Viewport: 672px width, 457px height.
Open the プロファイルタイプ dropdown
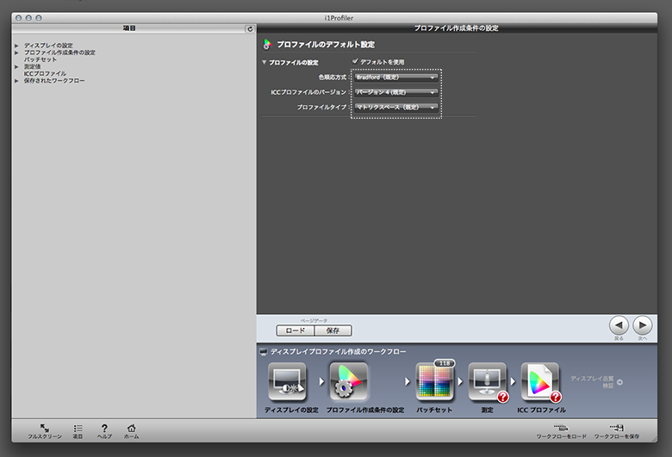tap(396, 107)
